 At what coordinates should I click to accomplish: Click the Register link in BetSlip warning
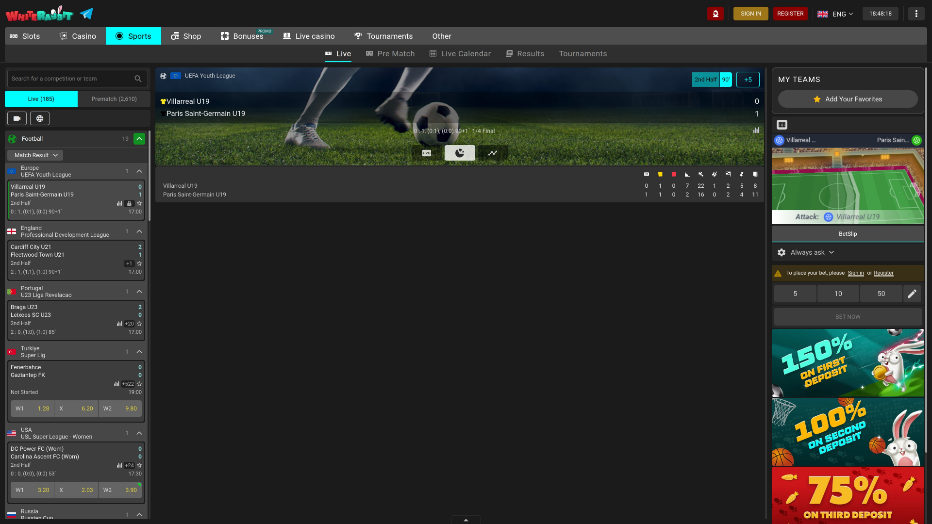pyautogui.click(x=883, y=273)
